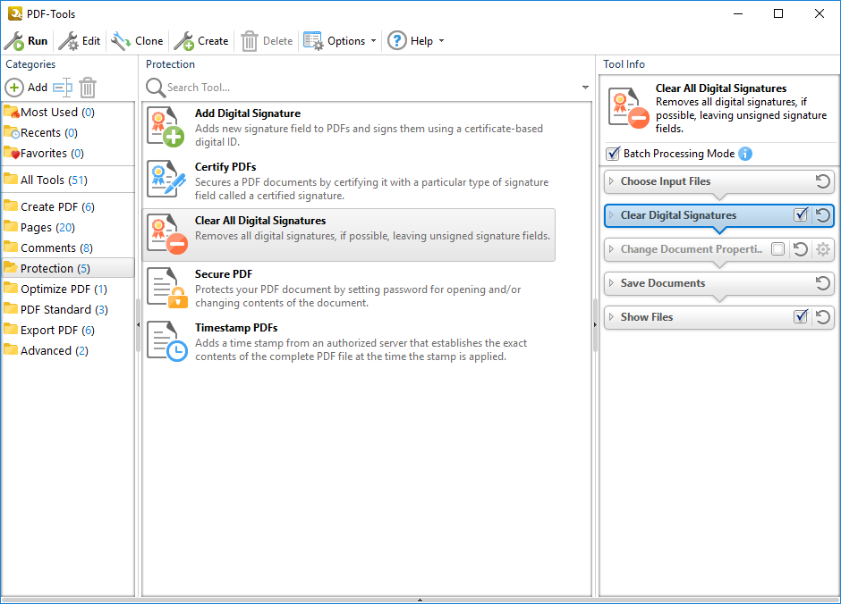The width and height of the screenshot is (841, 604).
Task: Open the Options dropdown menu
Action: tap(340, 41)
